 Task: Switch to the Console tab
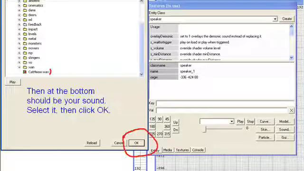[x=198, y=150]
